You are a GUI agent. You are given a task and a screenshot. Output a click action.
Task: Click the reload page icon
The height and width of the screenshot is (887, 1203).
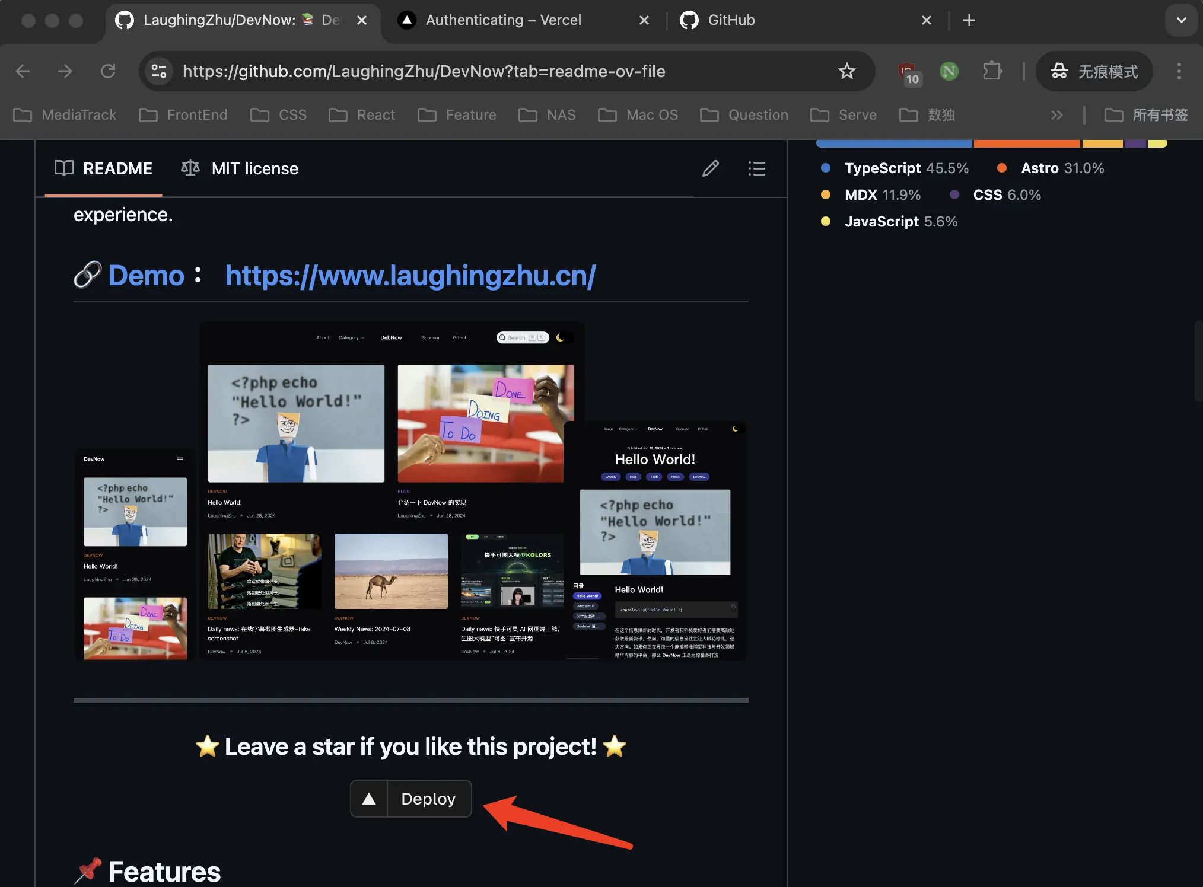pyautogui.click(x=108, y=71)
